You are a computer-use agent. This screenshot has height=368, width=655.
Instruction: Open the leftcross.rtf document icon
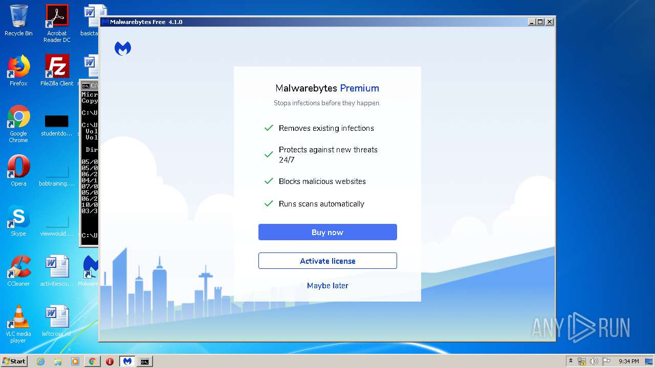tap(57, 321)
